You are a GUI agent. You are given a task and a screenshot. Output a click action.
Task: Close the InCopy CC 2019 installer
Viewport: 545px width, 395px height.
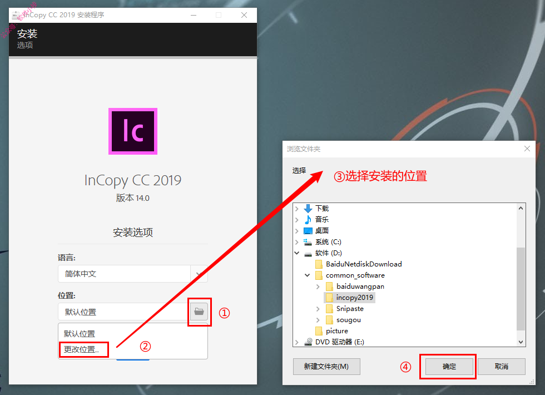point(244,15)
